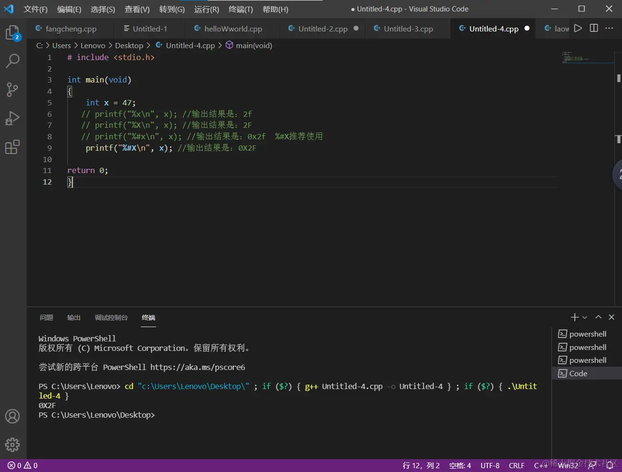Viewport: 622px width, 472px height.
Task: Click the UTF-8 encoding status button
Action: 490,465
